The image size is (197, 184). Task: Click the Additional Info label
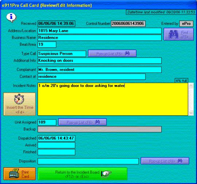tap(25, 60)
